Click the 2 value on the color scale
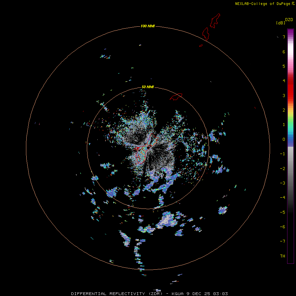296x296 pixels. point(284,110)
